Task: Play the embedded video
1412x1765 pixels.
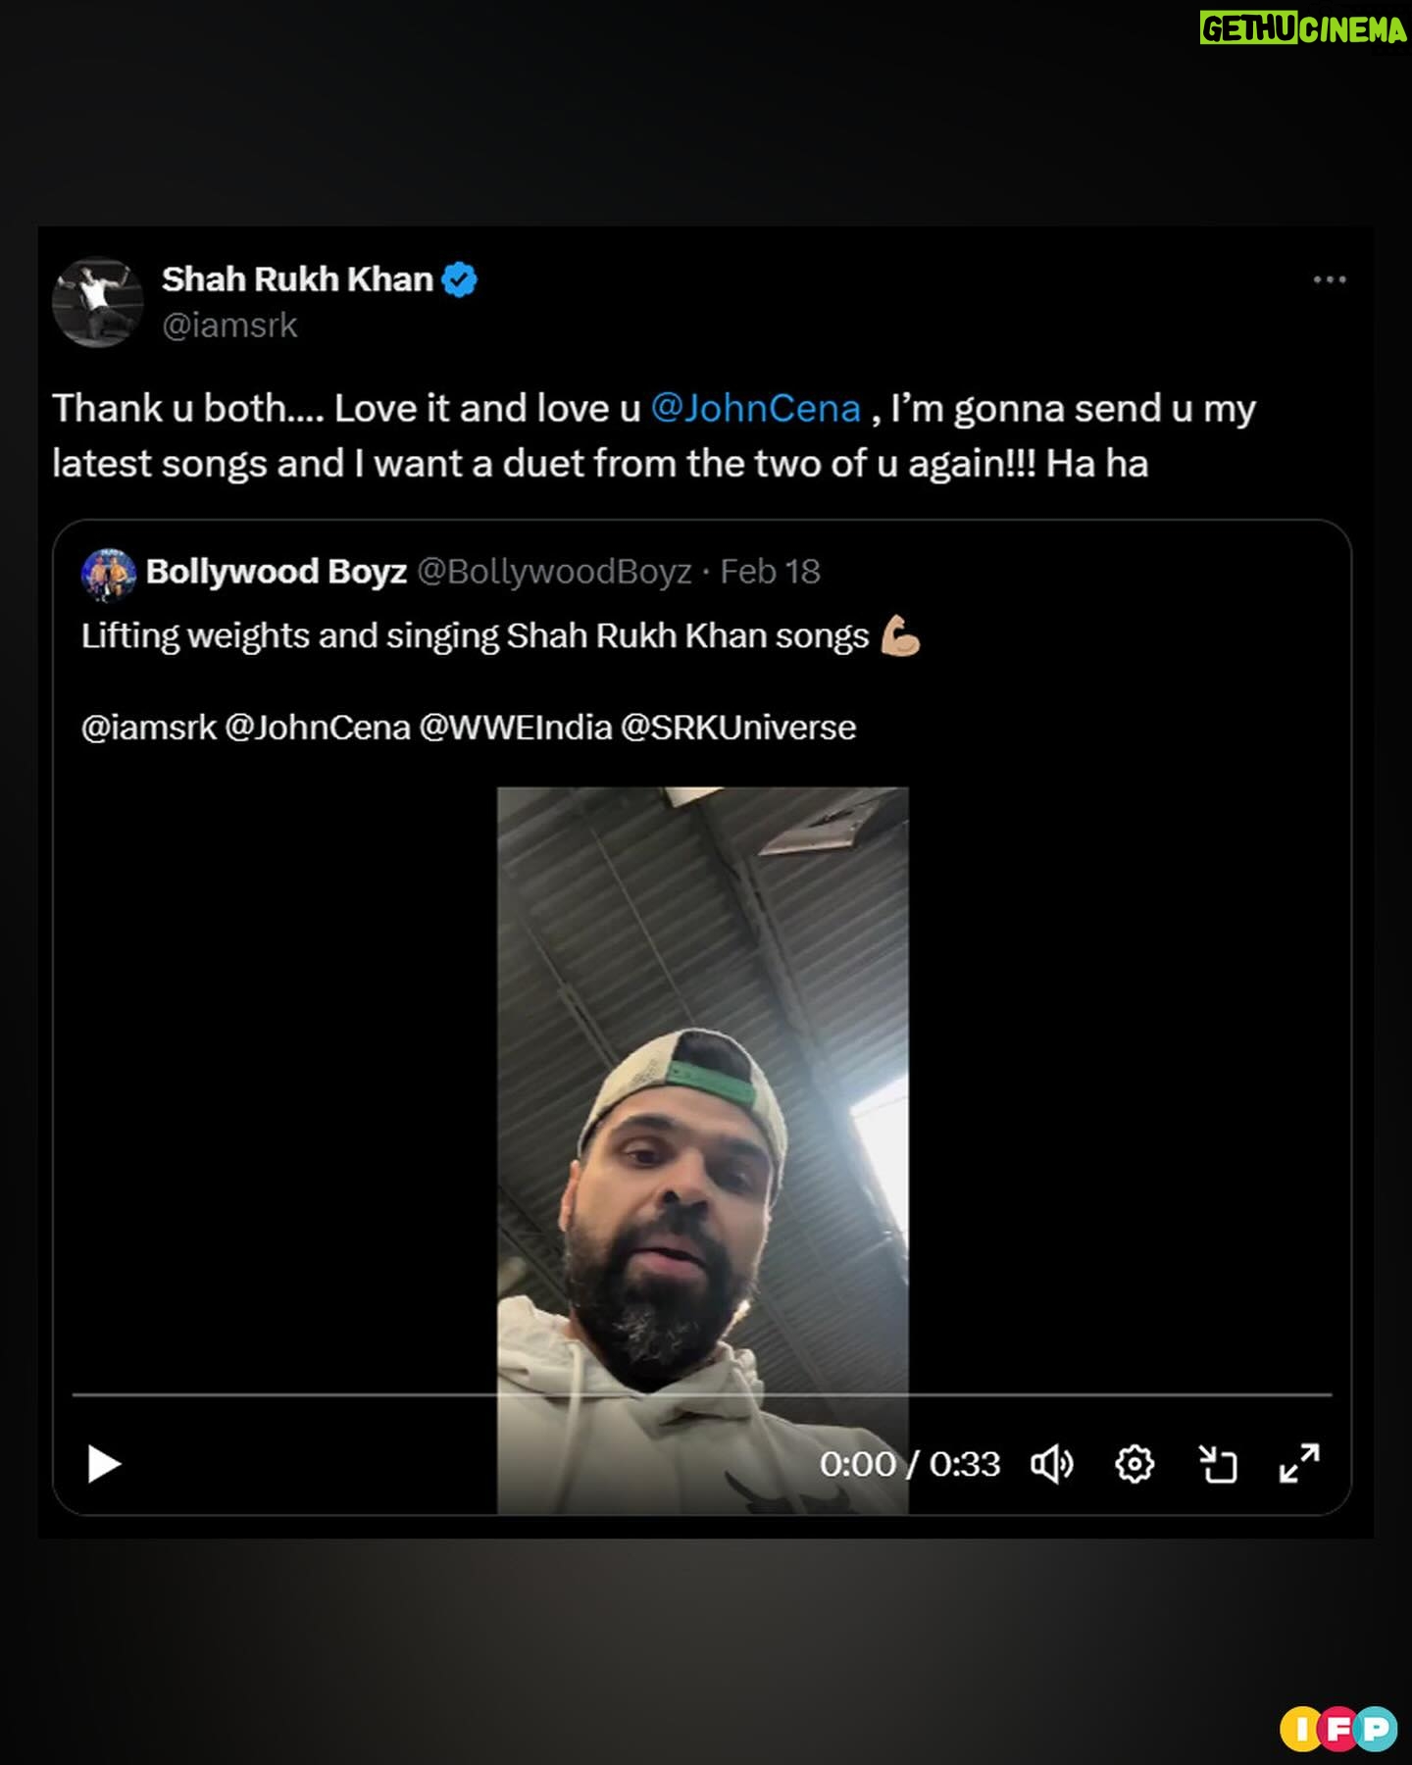Action: click(x=104, y=1464)
